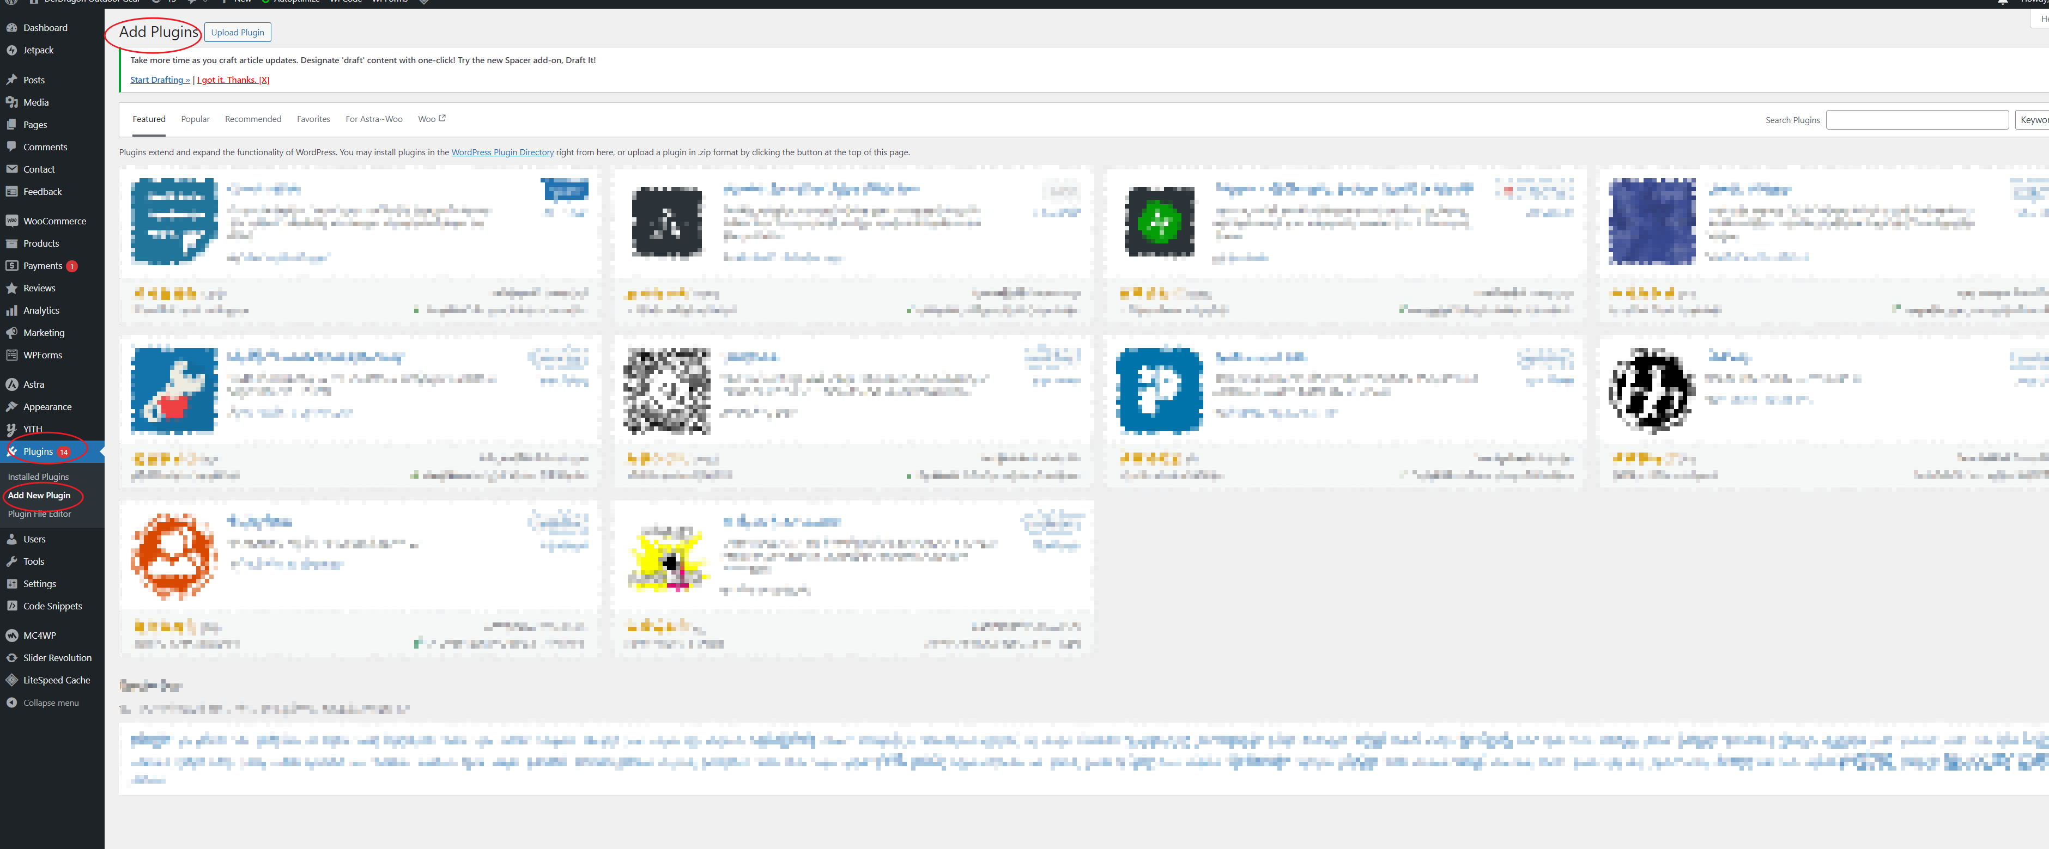Click the Payments menu with notification badge
This screenshot has height=849, width=2049.
[42, 266]
